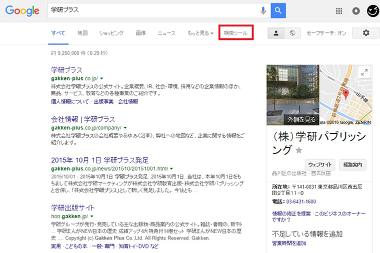Select global results globe icon
Screen dimensions: 380x253
click(292, 33)
